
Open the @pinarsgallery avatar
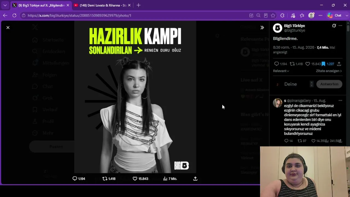[x=278, y=103]
